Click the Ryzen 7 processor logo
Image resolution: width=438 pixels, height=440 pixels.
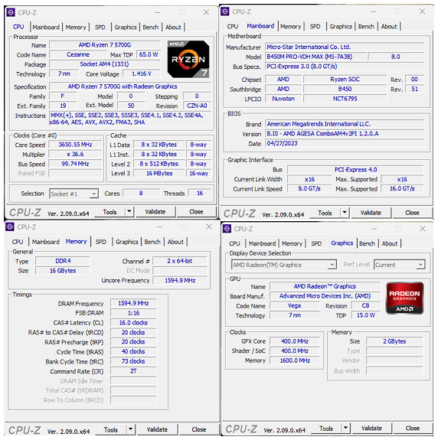188,59
